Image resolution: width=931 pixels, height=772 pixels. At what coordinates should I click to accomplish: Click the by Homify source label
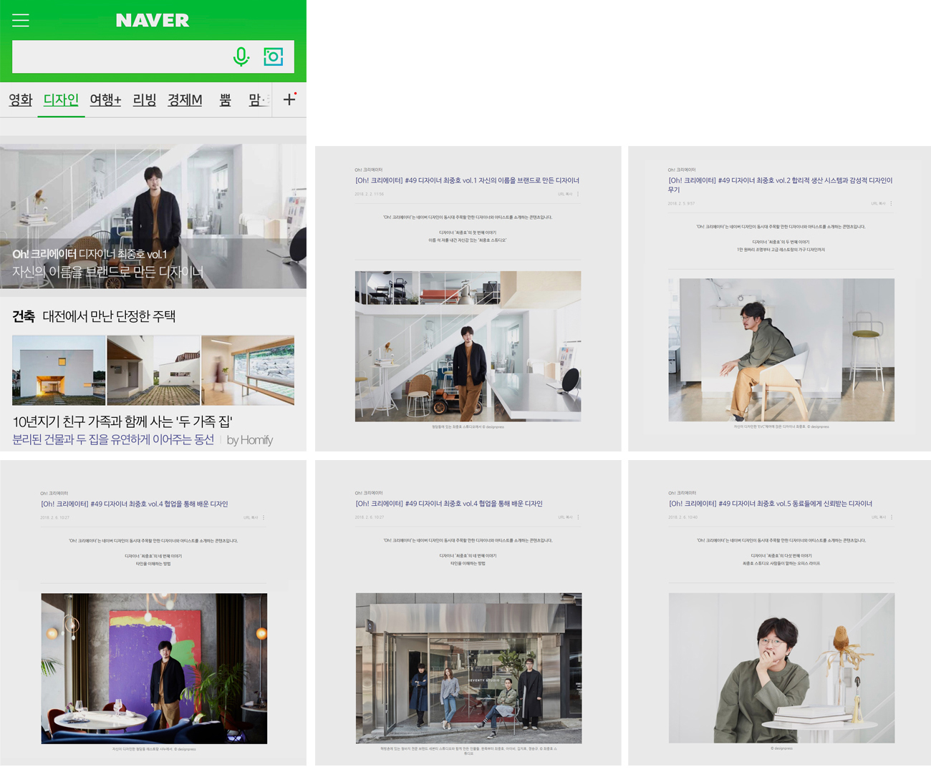(250, 440)
